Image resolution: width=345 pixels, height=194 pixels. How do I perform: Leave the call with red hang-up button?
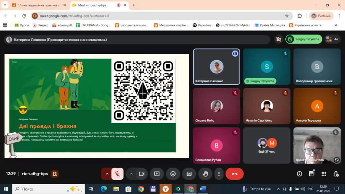(234, 174)
